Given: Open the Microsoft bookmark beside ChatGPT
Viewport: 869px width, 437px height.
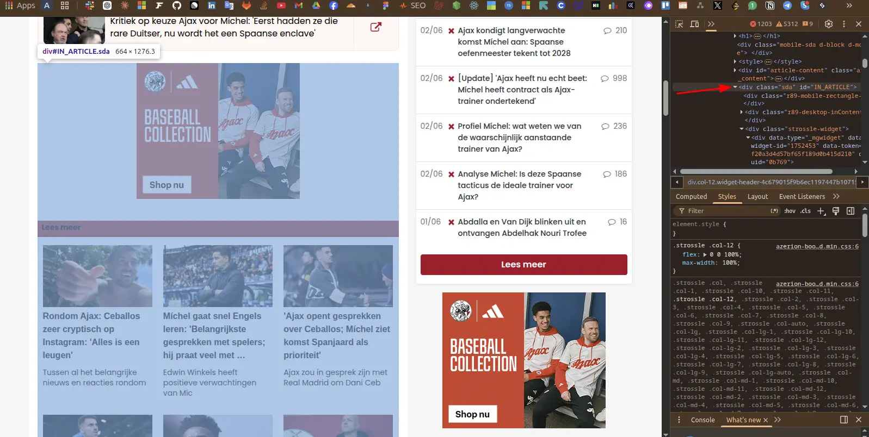Looking at the screenshot, I should pos(142,5).
